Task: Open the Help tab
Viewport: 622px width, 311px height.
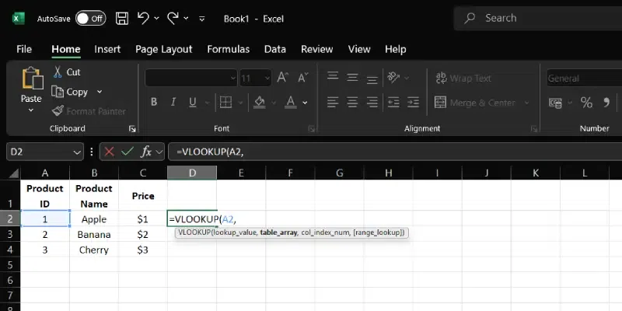Action: click(x=395, y=49)
